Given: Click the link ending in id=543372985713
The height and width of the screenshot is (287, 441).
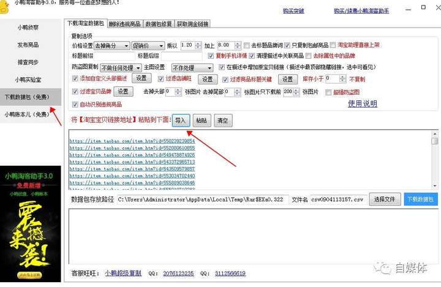Looking at the screenshot, I should 132,162.
